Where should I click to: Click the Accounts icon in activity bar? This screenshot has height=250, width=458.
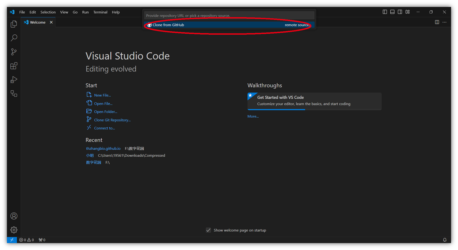pyautogui.click(x=14, y=216)
